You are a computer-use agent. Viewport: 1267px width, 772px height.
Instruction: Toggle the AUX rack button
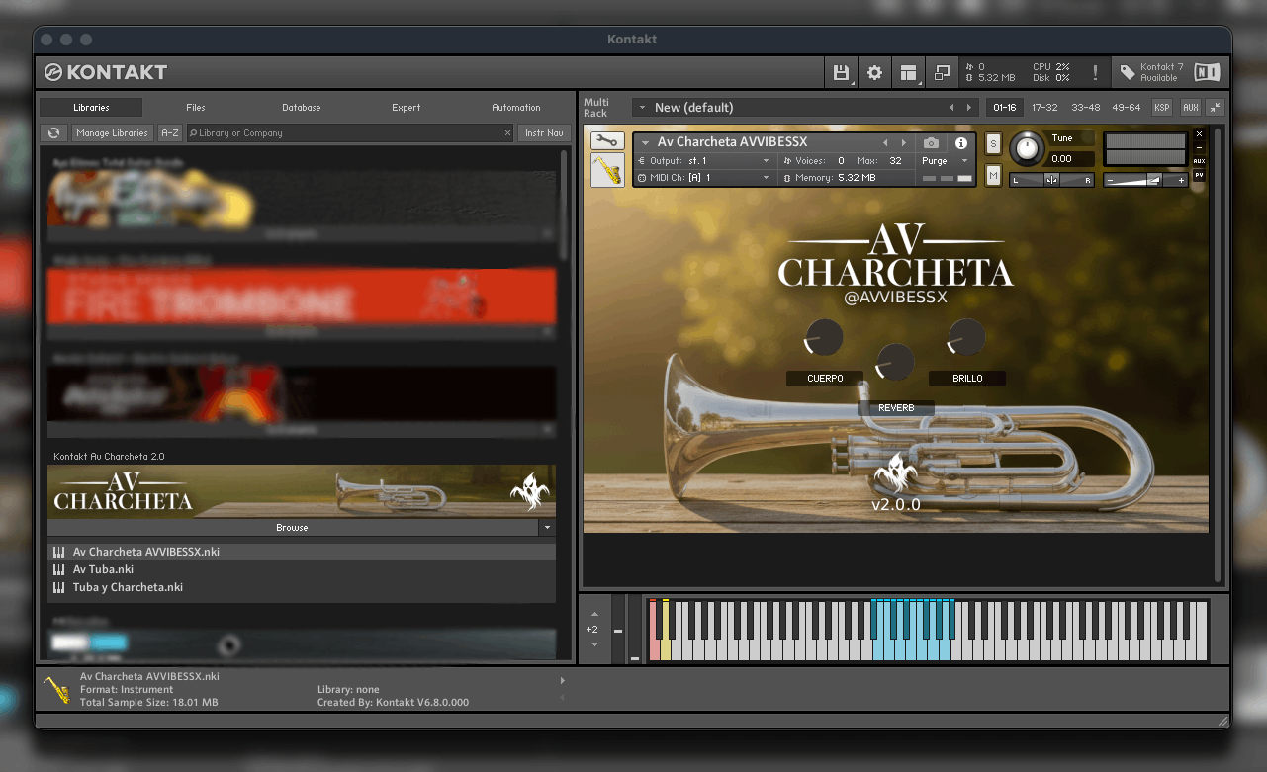1190,107
